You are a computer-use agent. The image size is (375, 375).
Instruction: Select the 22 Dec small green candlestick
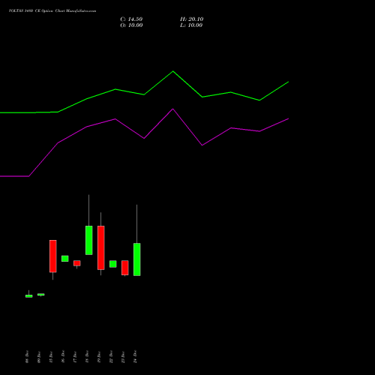[113, 264]
